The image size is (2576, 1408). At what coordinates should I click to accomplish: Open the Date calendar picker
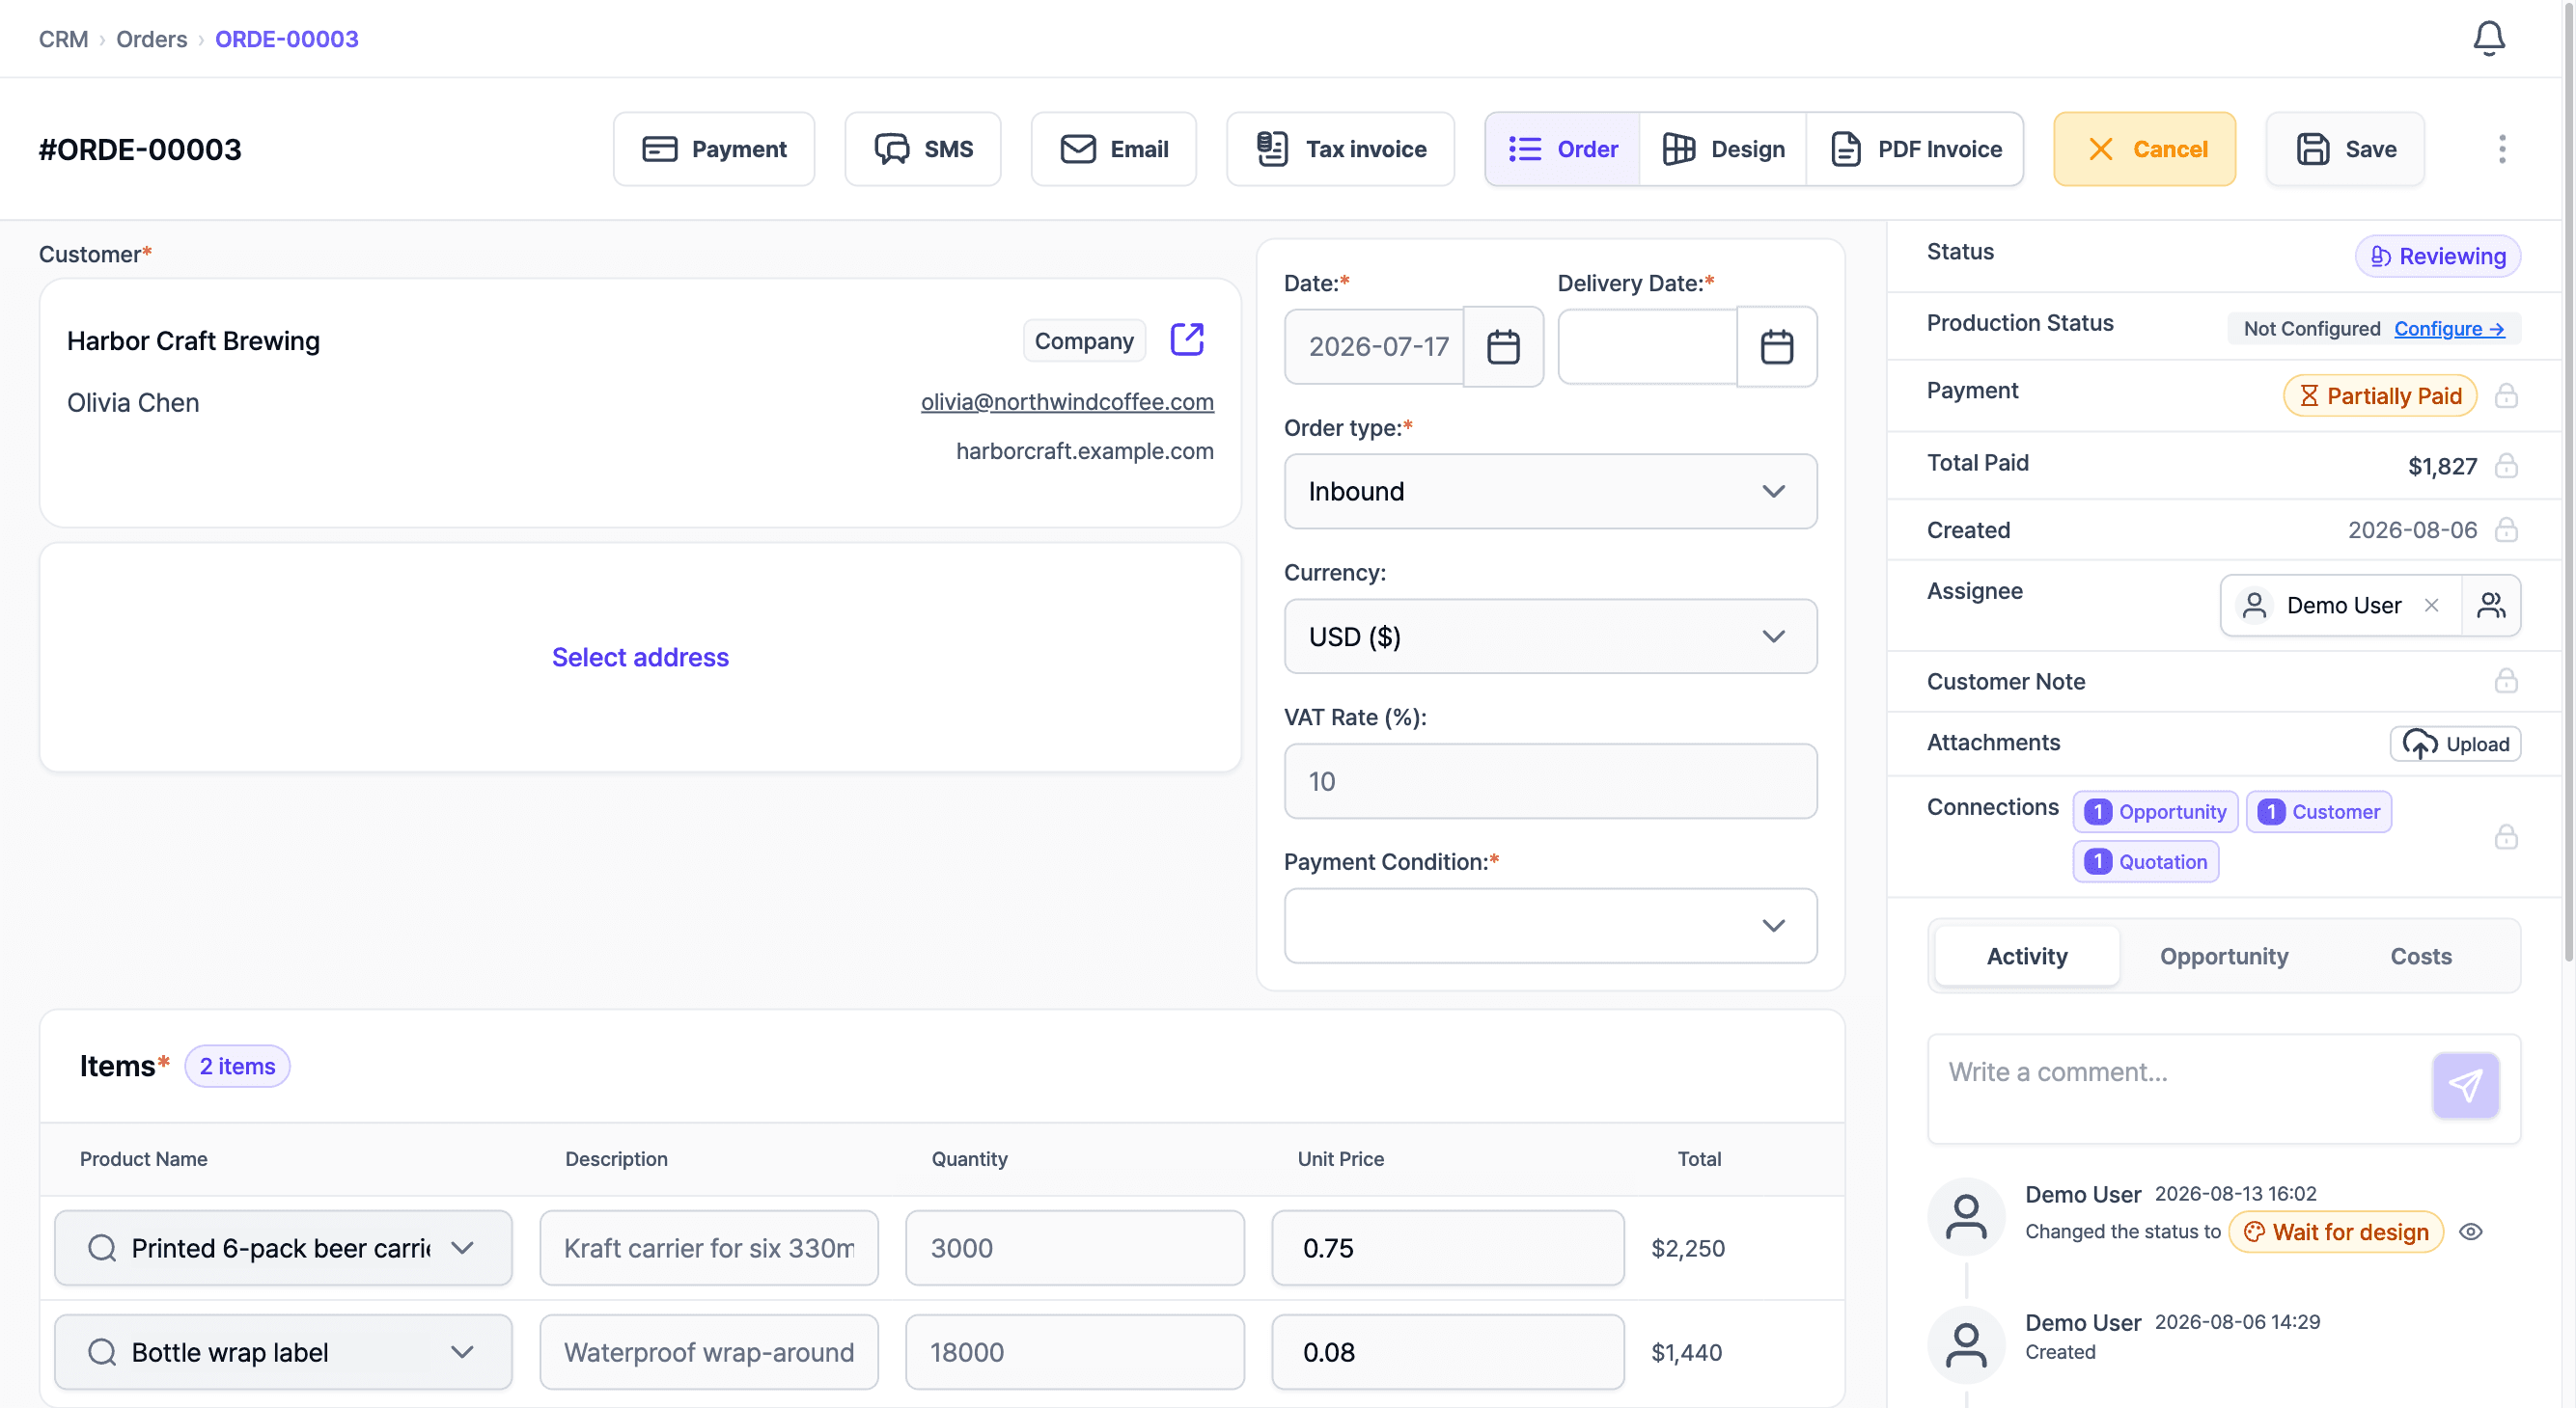pyautogui.click(x=1503, y=347)
